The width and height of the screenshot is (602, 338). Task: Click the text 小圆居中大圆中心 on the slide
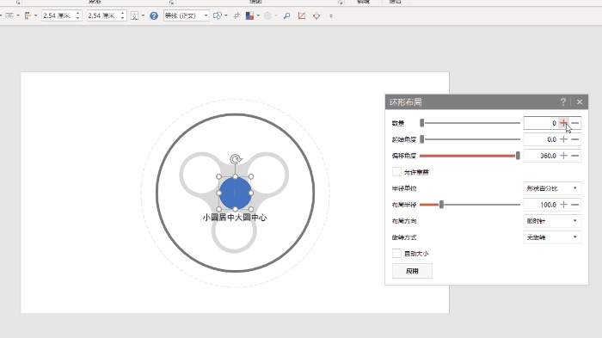(235, 218)
